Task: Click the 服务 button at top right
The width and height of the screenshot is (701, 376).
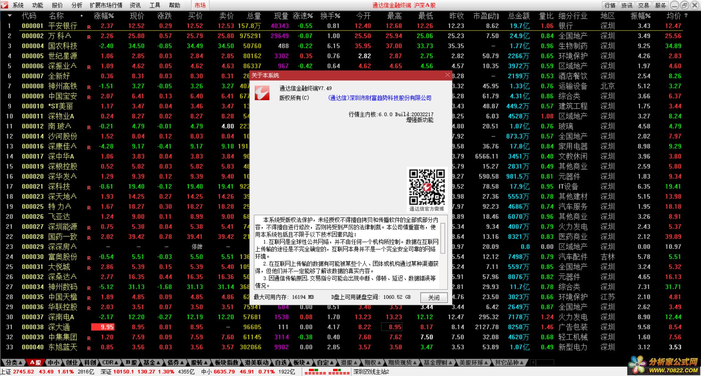Action: point(660,5)
